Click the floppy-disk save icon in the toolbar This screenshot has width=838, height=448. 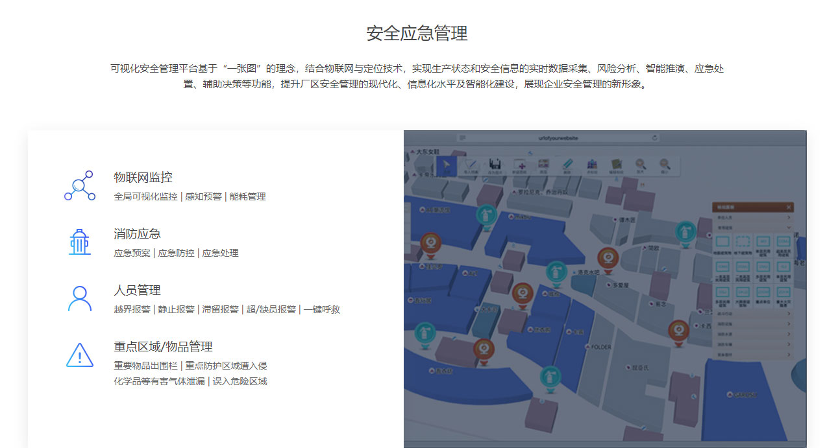[495, 164]
